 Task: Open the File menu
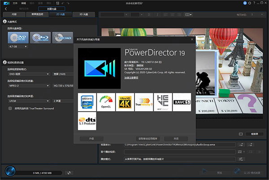pyautogui.click(x=15, y=3)
